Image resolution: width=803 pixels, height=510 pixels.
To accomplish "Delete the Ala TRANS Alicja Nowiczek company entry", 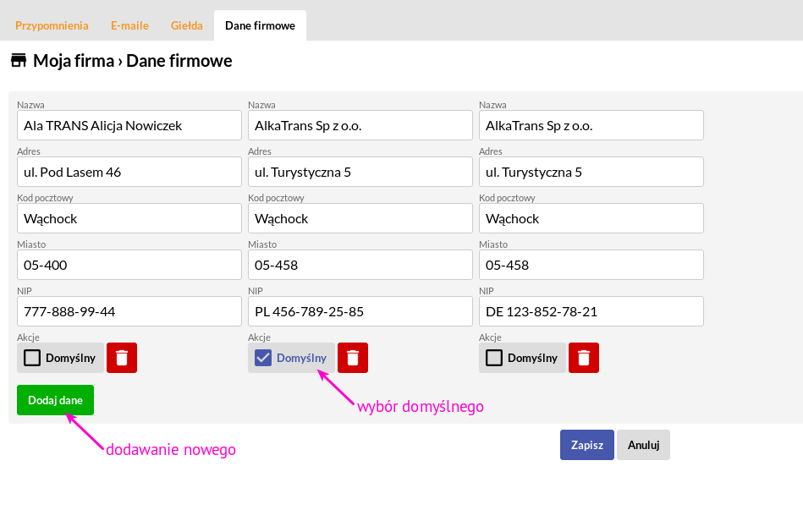I will tap(121, 358).
